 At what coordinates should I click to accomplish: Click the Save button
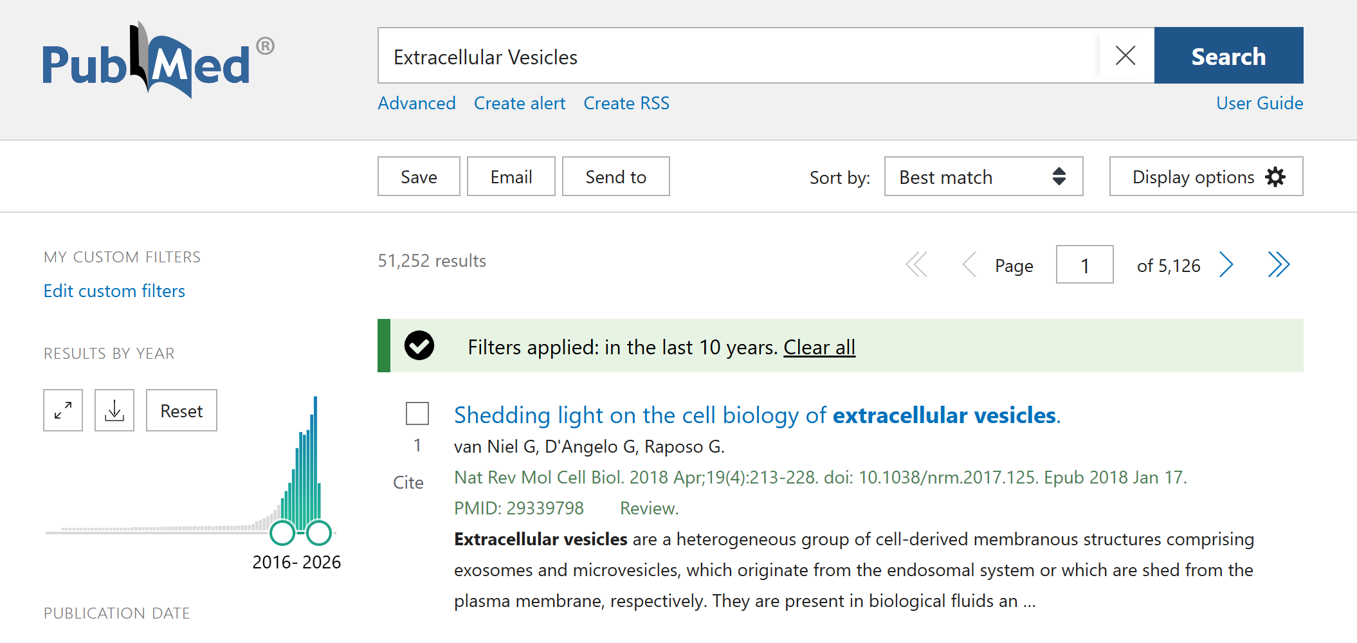point(419,177)
